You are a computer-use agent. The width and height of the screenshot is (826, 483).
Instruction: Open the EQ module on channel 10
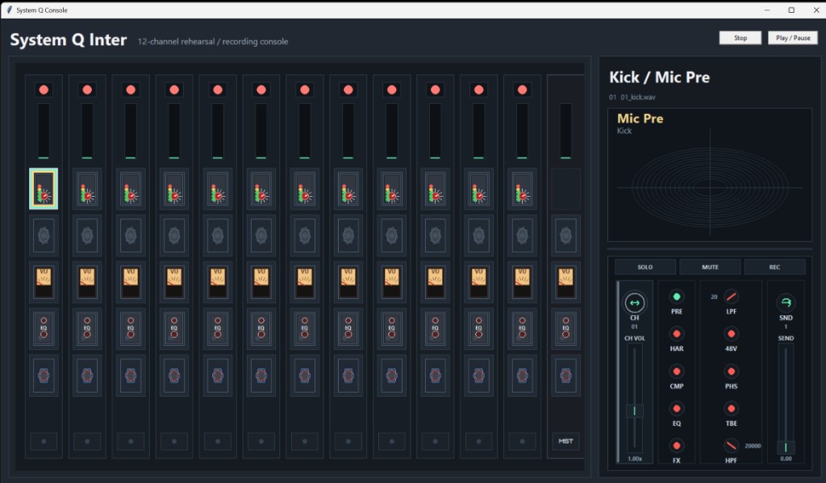tap(435, 329)
